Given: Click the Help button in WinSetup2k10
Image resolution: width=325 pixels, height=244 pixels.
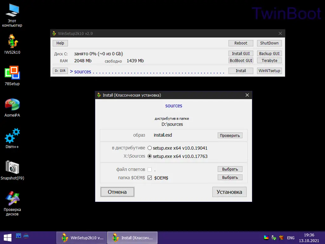Looking at the screenshot, I should [x=60, y=43].
